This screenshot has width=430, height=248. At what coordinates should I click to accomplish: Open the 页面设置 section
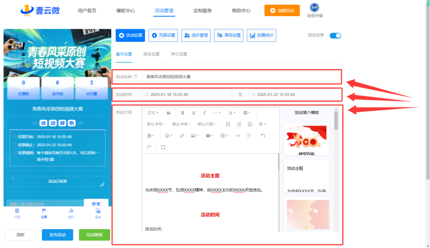tap(163, 35)
